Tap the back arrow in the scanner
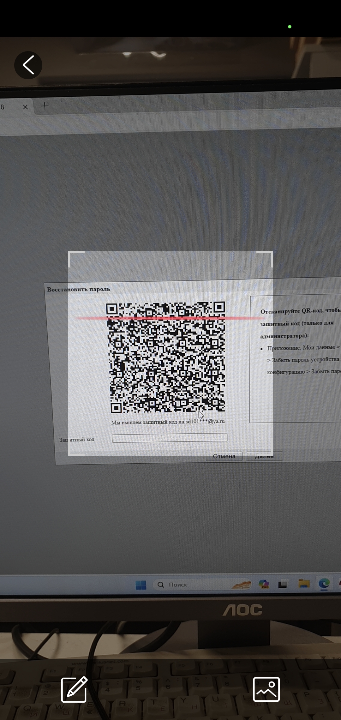 [28, 65]
